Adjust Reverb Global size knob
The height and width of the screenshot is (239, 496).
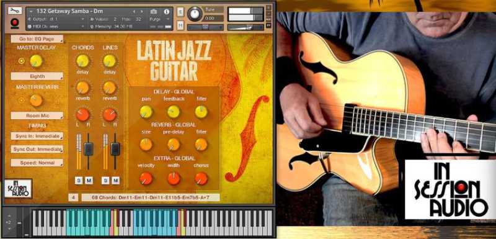coord(146,145)
